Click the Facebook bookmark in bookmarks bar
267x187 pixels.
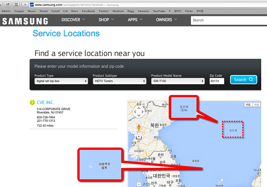[88, 11]
